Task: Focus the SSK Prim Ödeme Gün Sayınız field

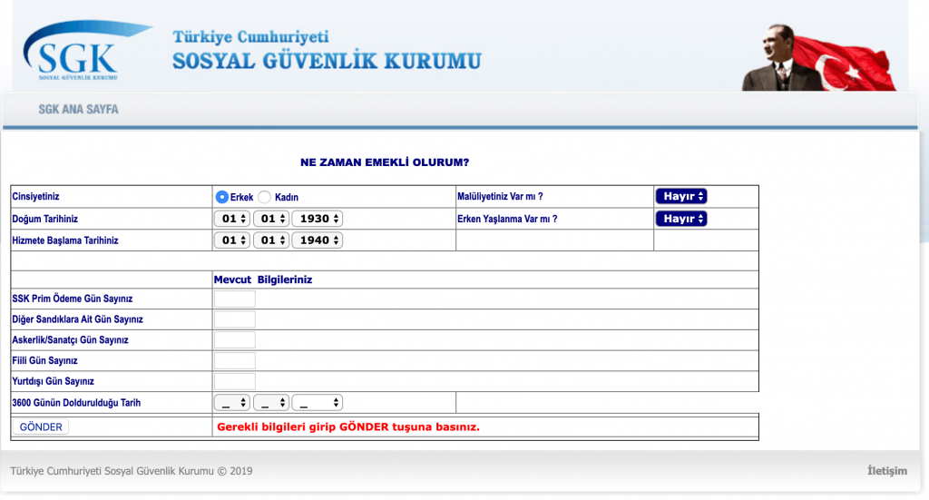Action: pyautogui.click(x=235, y=299)
